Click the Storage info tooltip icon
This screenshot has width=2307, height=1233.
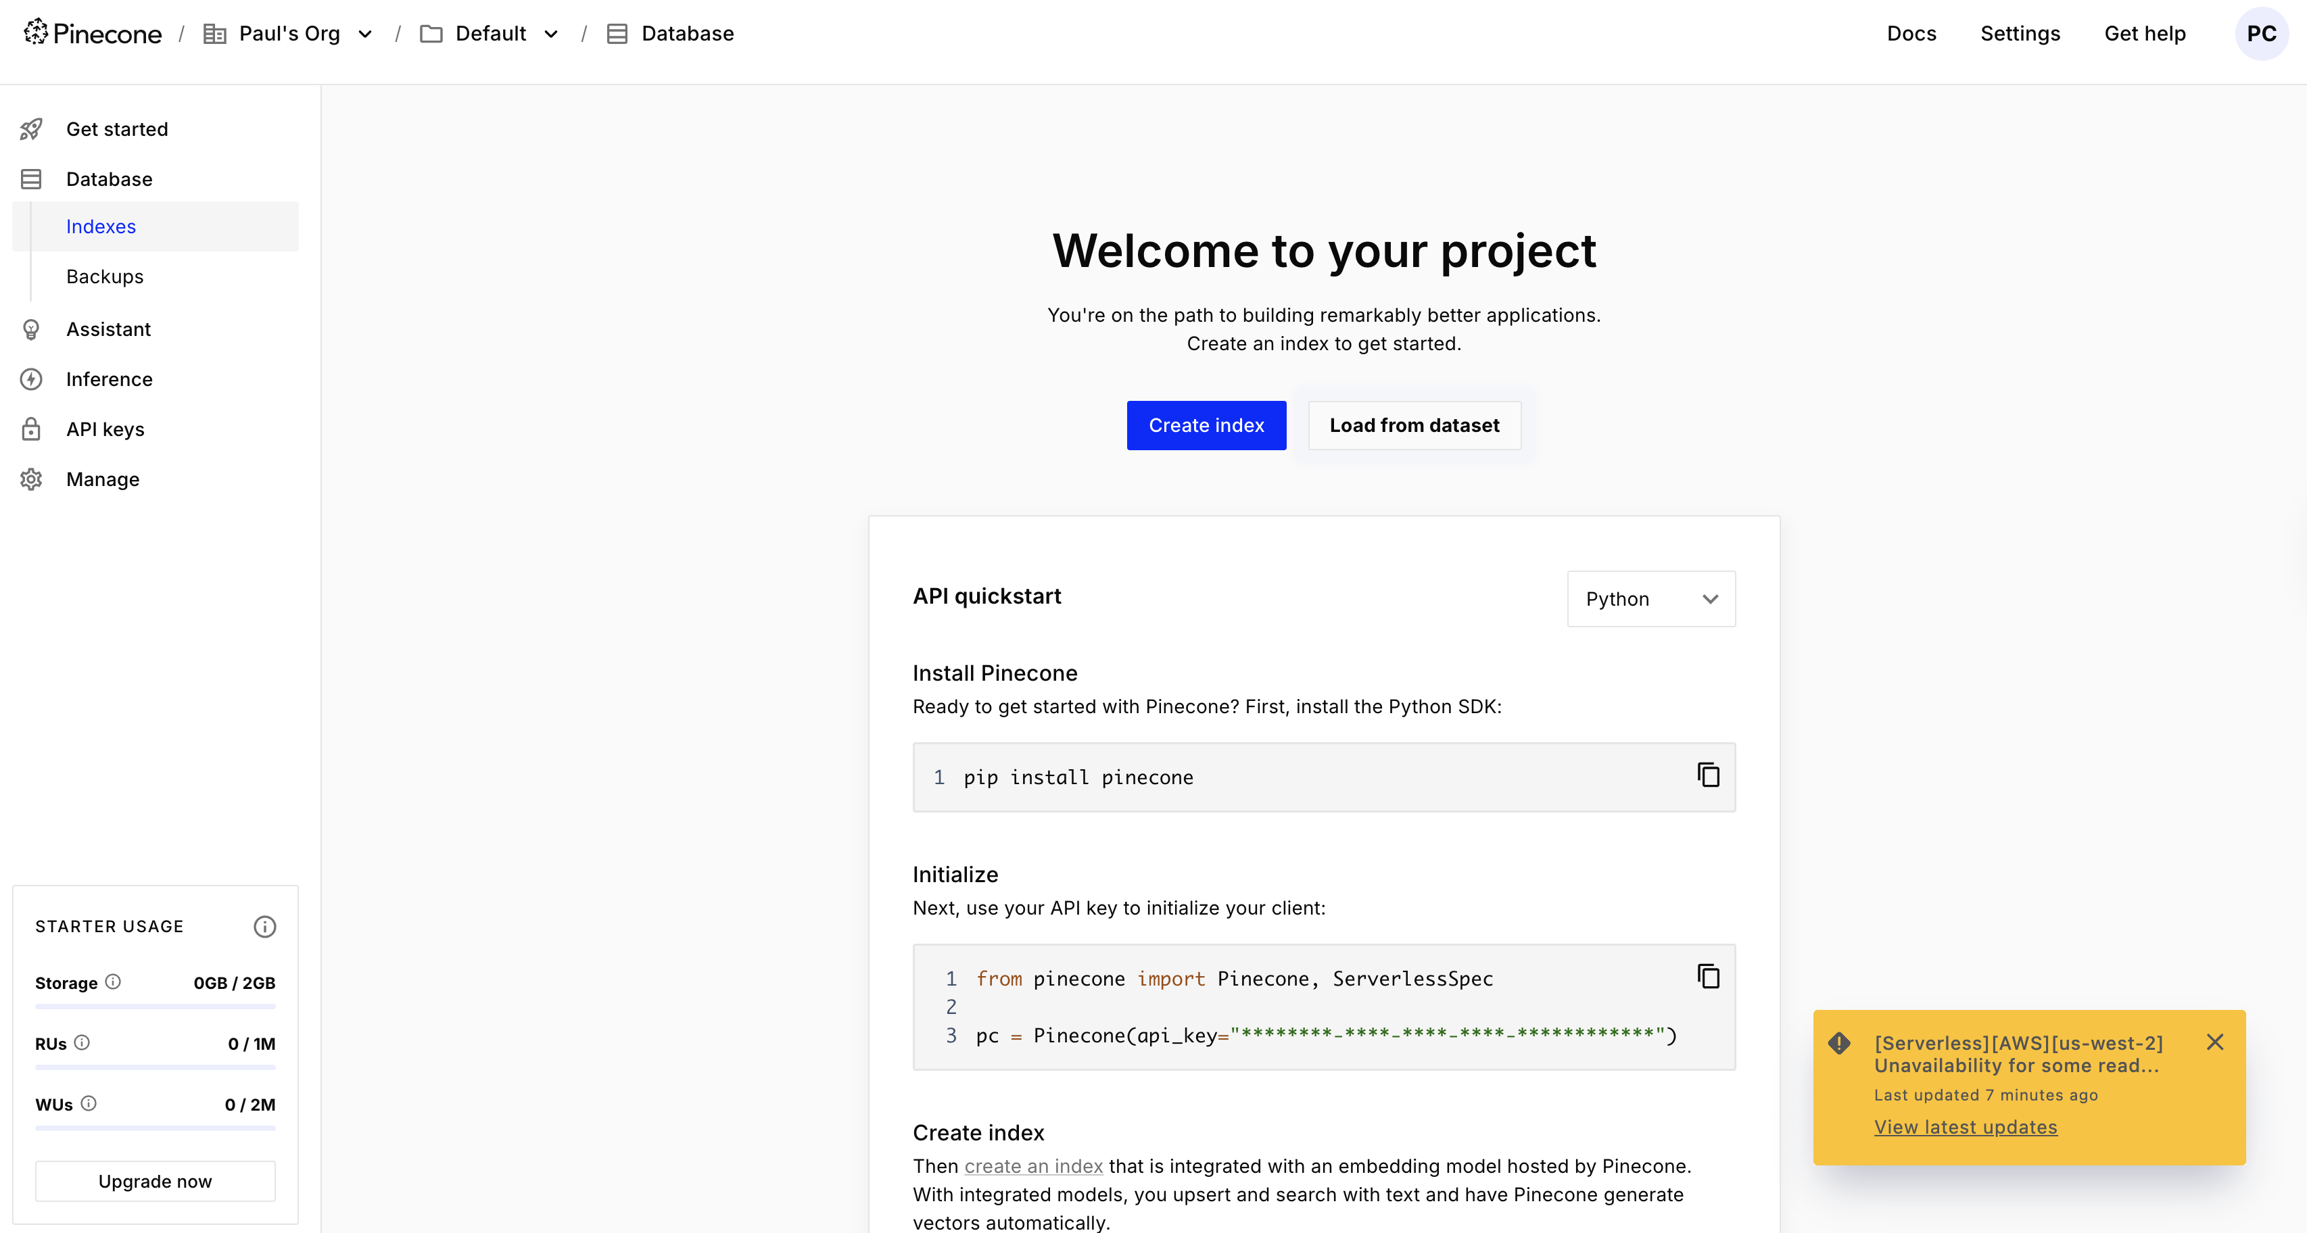pos(113,982)
